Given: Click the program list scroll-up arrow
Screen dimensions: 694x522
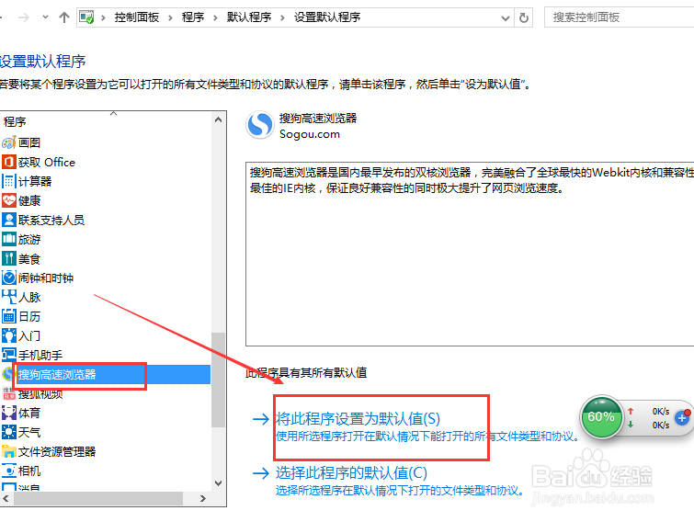Looking at the screenshot, I should [x=218, y=119].
